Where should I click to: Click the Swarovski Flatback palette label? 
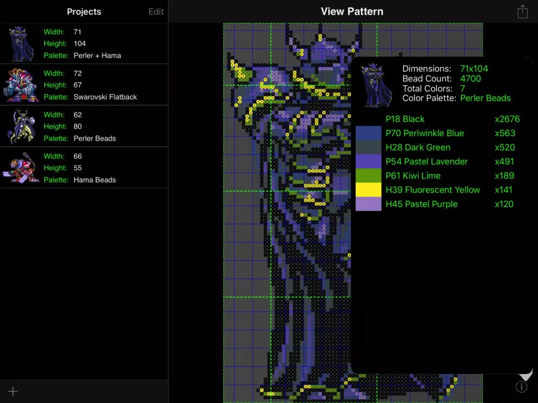point(105,97)
